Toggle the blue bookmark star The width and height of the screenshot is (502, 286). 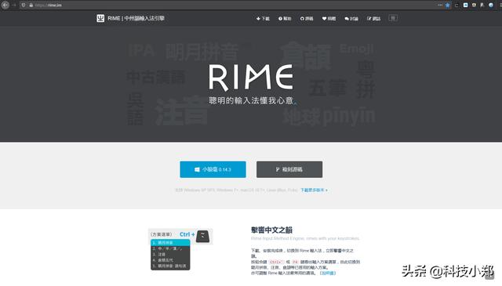448,5
